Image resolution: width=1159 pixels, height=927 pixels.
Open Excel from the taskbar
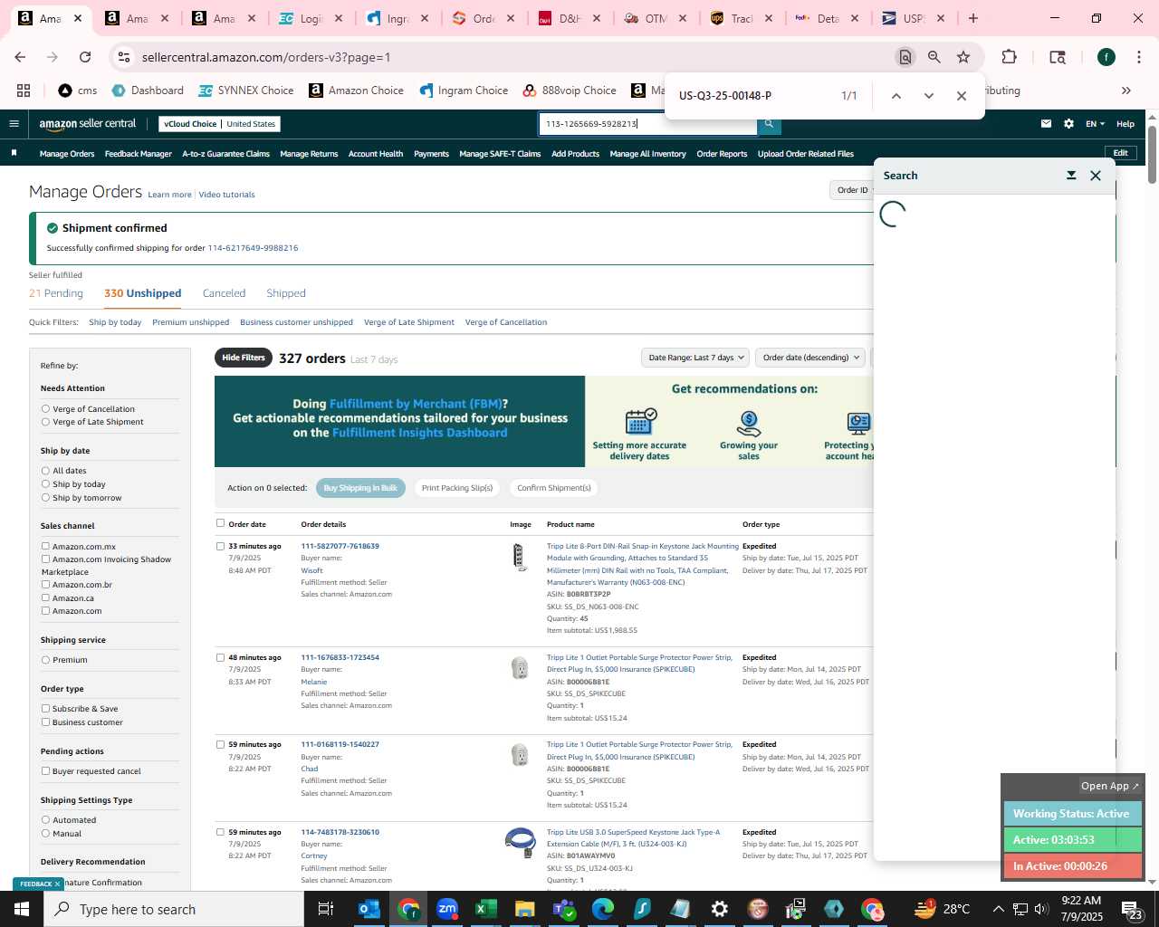tap(486, 909)
